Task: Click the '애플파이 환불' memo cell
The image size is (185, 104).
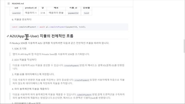Action: coord(56,13)
